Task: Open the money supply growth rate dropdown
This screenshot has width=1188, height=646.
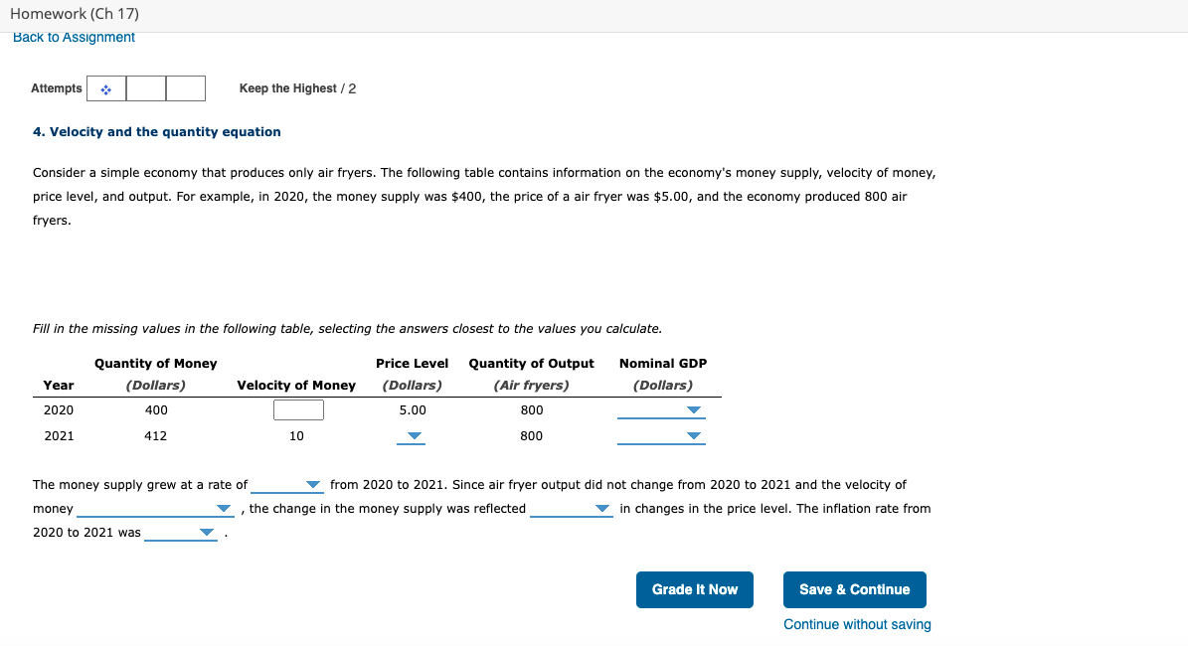Action: pos(287,485)
